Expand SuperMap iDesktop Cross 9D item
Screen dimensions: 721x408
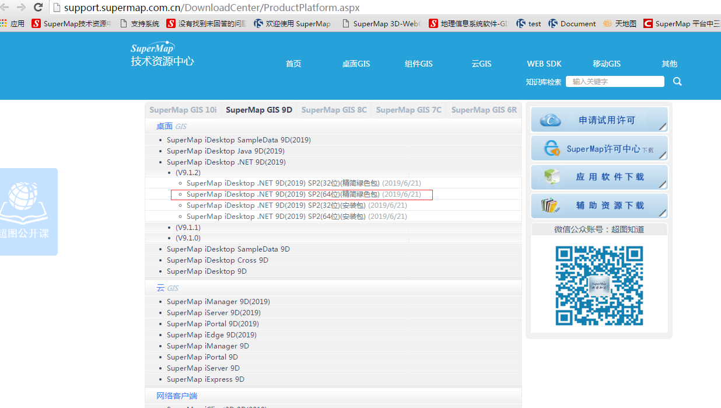[218, 260]
